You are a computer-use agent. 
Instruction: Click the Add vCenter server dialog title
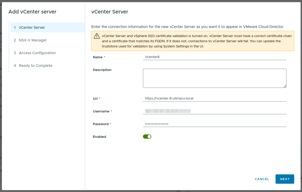coord(32,12)
